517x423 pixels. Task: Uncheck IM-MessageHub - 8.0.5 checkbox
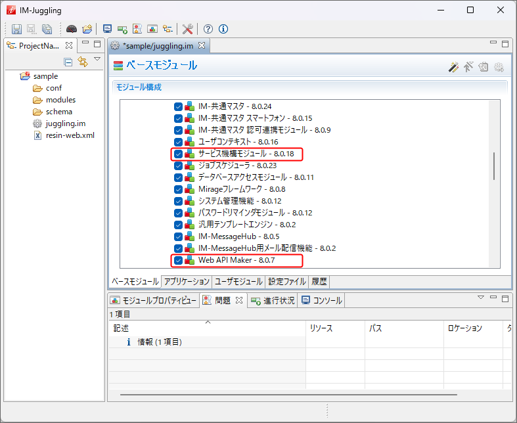pyautogui.click(x=178, y=236)
